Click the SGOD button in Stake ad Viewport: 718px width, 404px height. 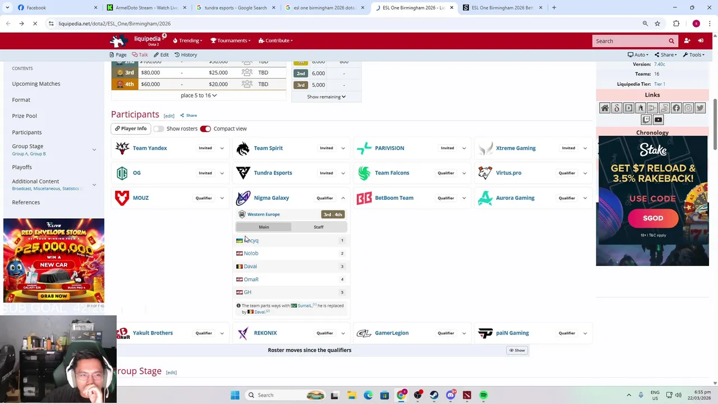[x=653, y=218]
